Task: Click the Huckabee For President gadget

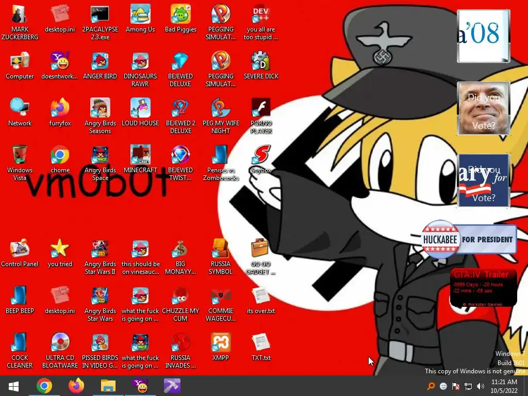Action: pos(469,239)
